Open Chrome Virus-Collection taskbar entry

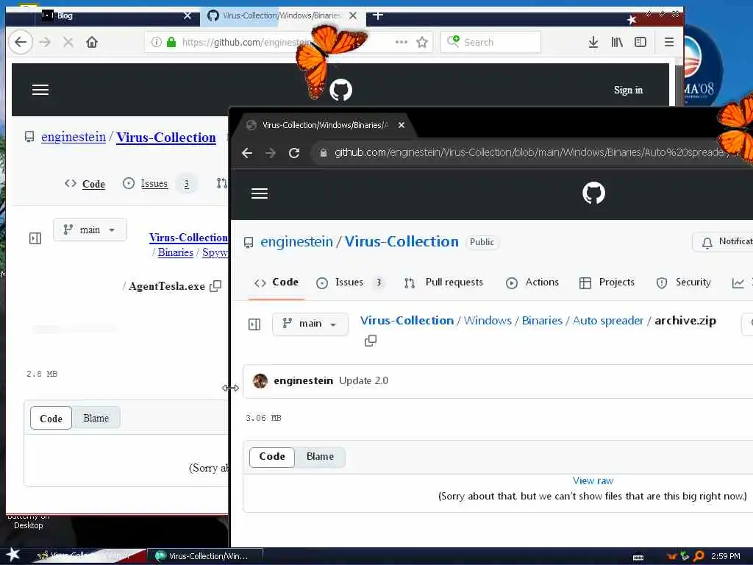click(x=204, y=556)
